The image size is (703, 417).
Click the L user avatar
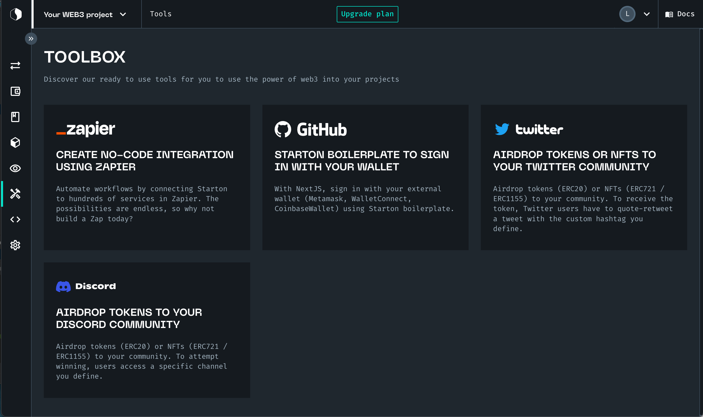tap(627, 14)
